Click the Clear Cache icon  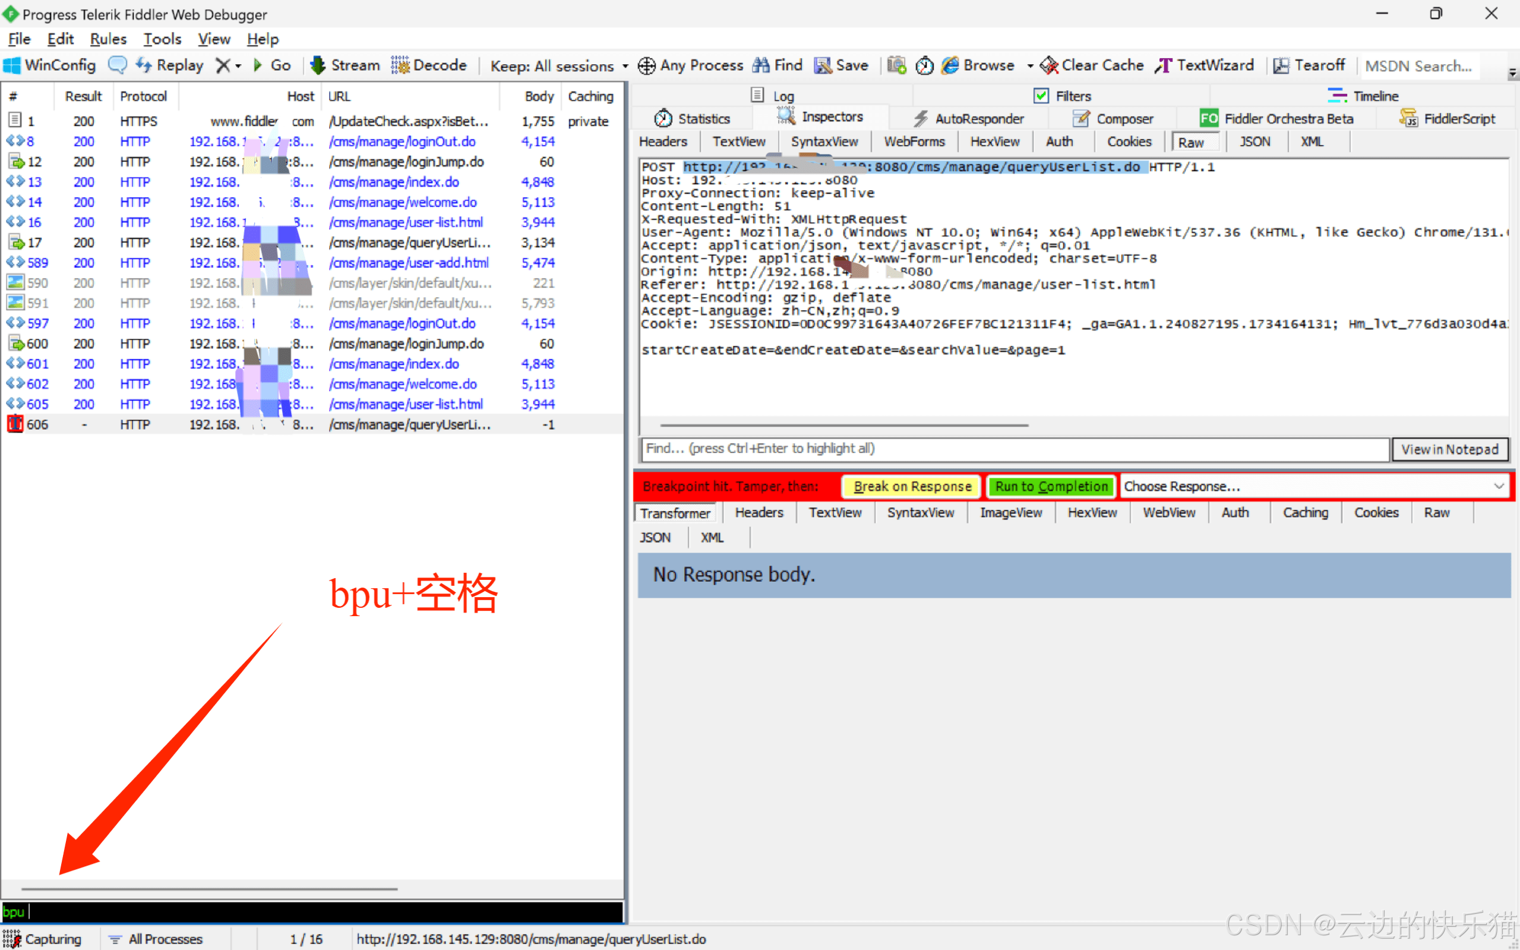pyautogui.click(x=1049, y=65)
